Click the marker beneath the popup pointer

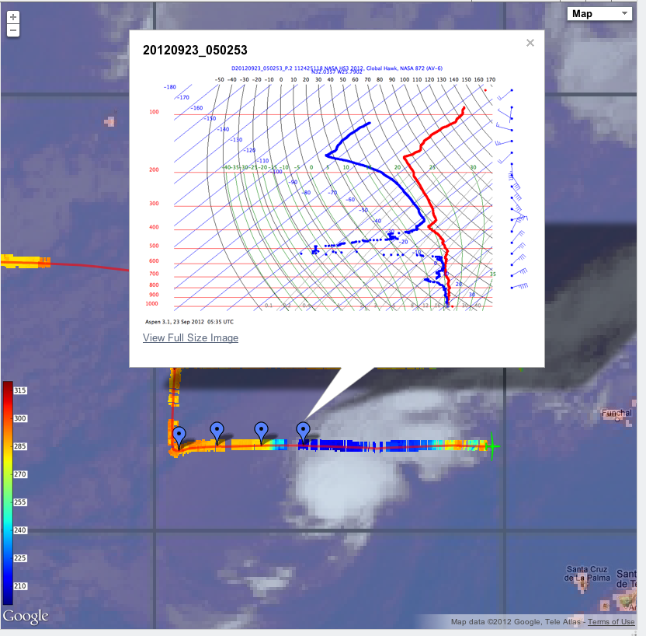[304, 432]
